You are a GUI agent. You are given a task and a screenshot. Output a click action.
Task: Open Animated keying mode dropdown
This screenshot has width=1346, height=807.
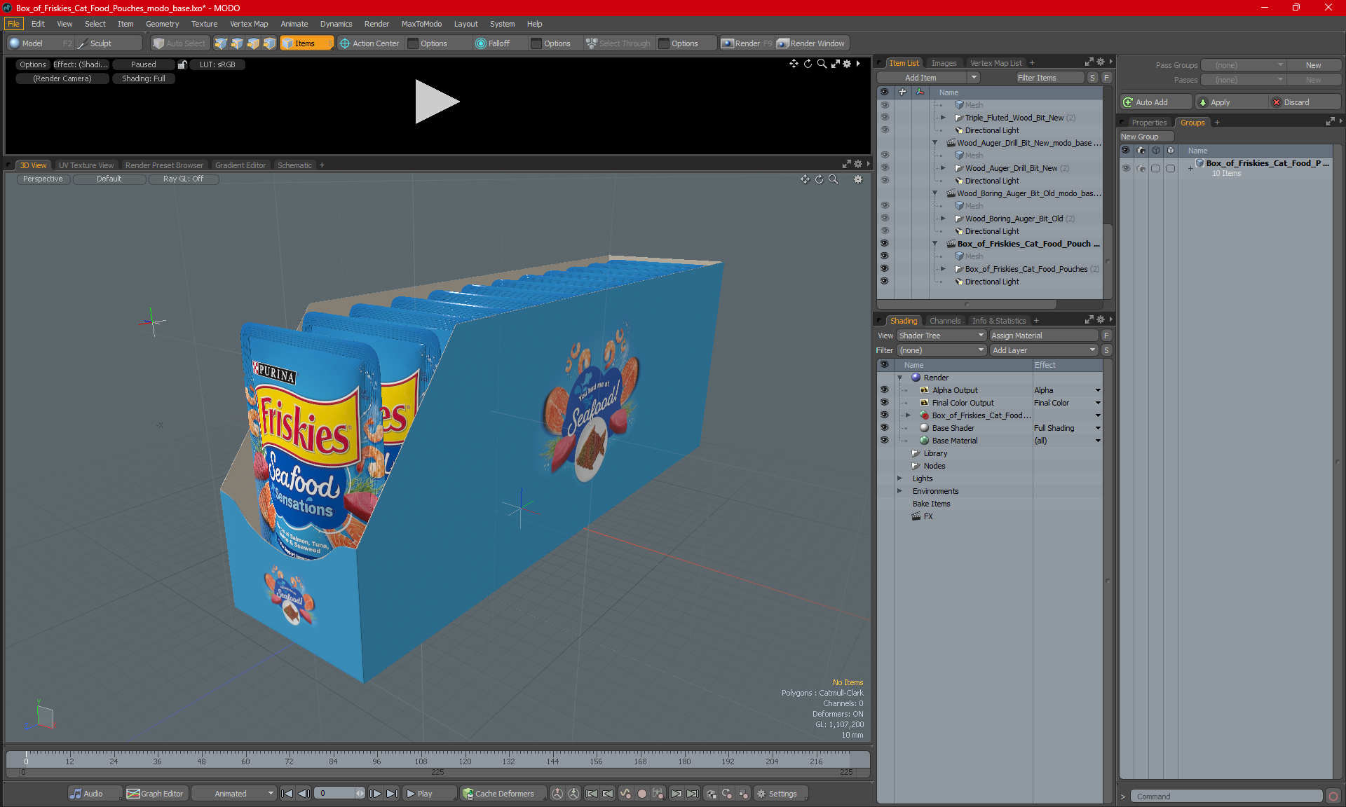pyautogui.click(x=234, y=794)
